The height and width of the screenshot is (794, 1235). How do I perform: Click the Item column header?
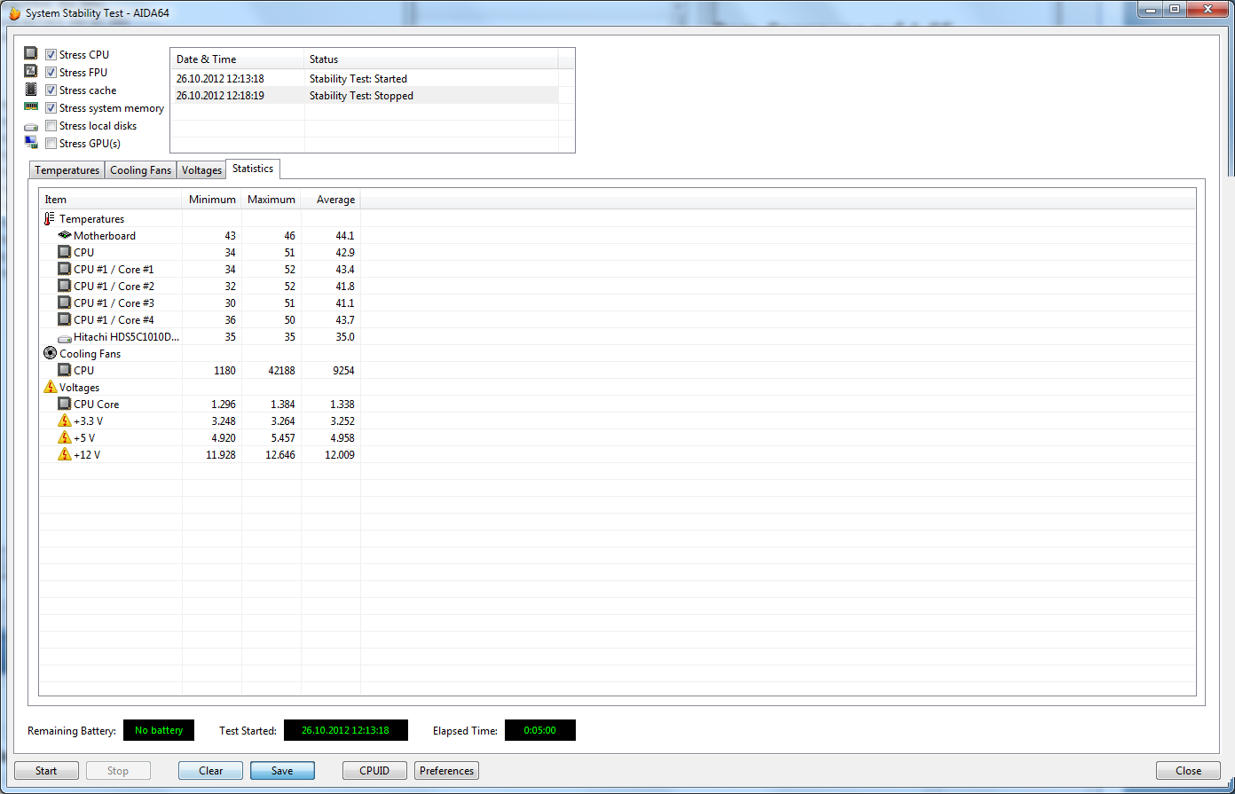[111, 200]
